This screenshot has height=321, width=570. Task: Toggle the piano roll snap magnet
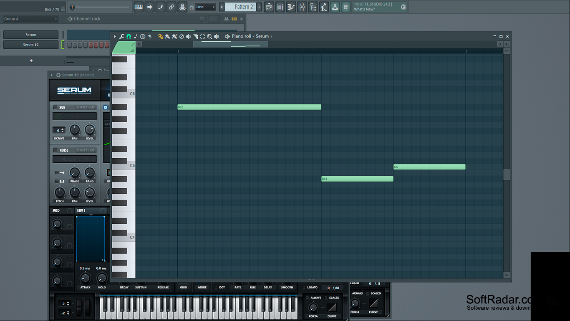[x=129, y=36]
